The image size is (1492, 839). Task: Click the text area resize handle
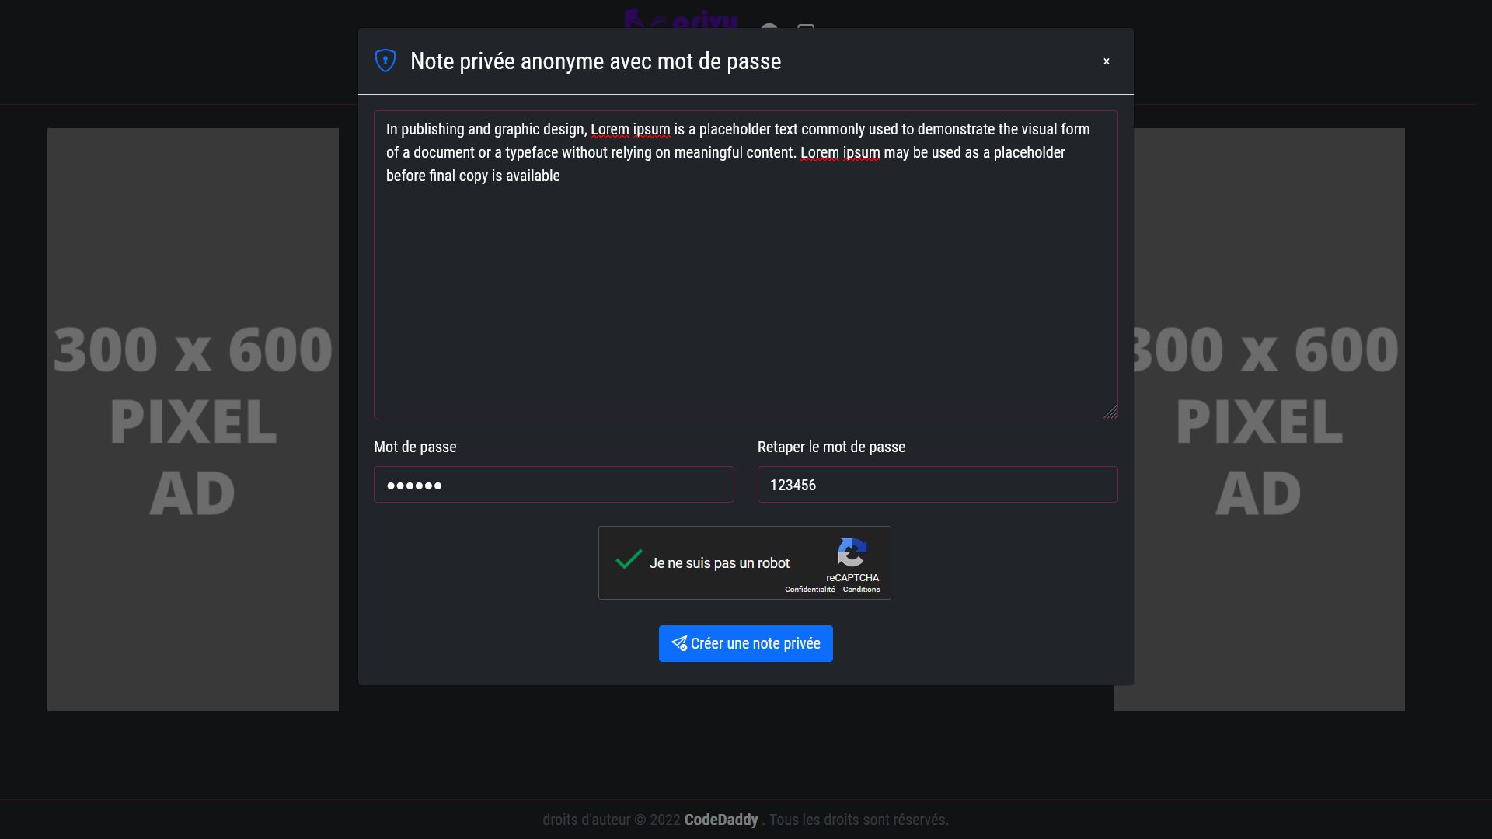1110,412
